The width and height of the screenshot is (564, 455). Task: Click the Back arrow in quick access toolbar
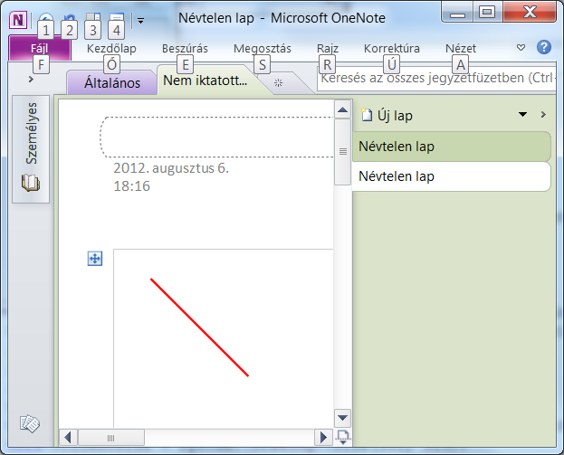tap(45, 19)
